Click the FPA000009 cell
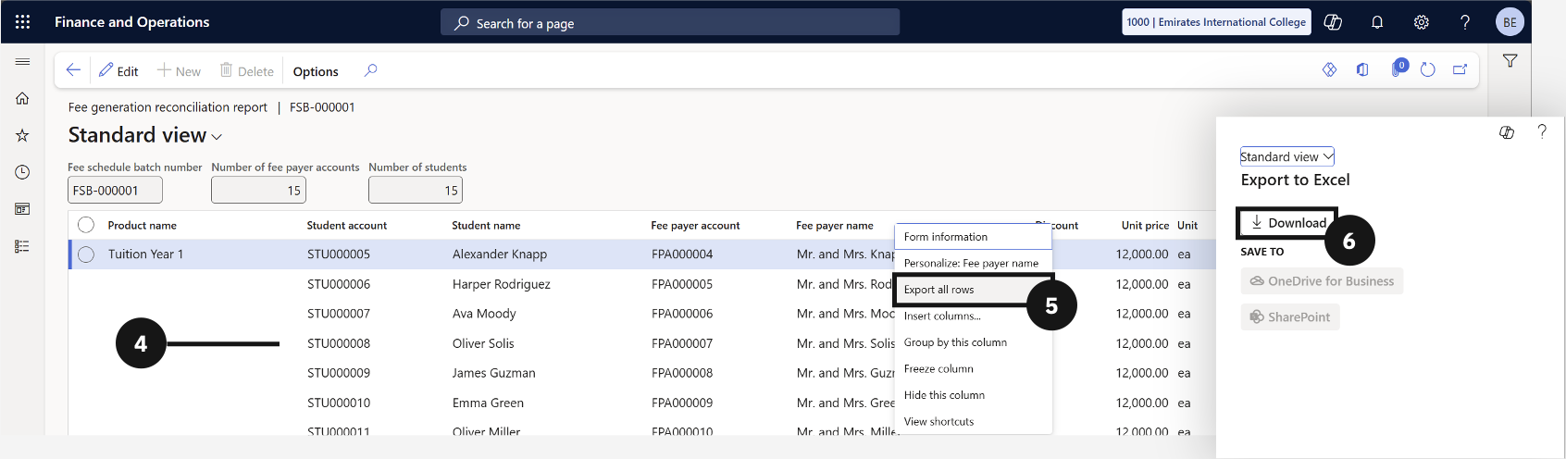1566x459 pixels. [x=682, y=403]
